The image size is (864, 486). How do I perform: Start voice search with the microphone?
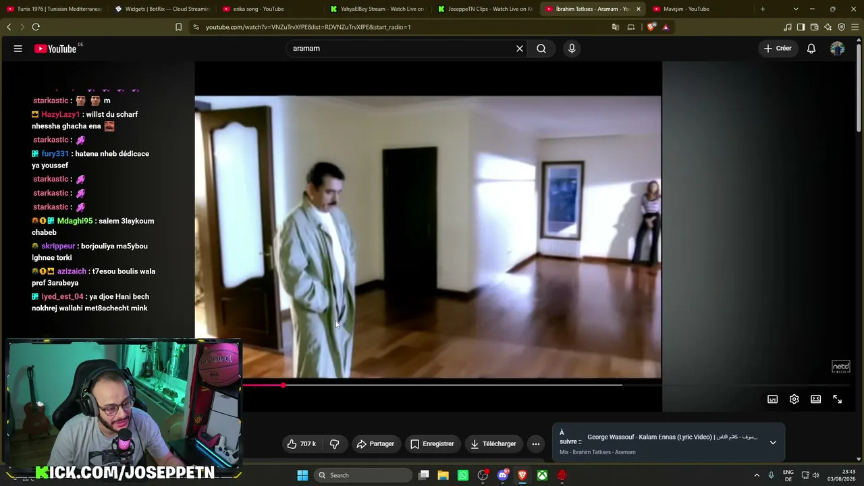(x=572, y=49)
